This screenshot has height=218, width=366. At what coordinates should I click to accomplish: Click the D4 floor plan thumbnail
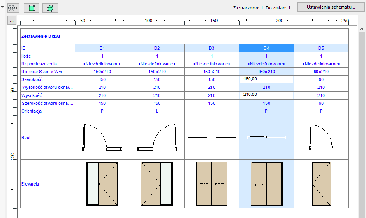point(266,137)
